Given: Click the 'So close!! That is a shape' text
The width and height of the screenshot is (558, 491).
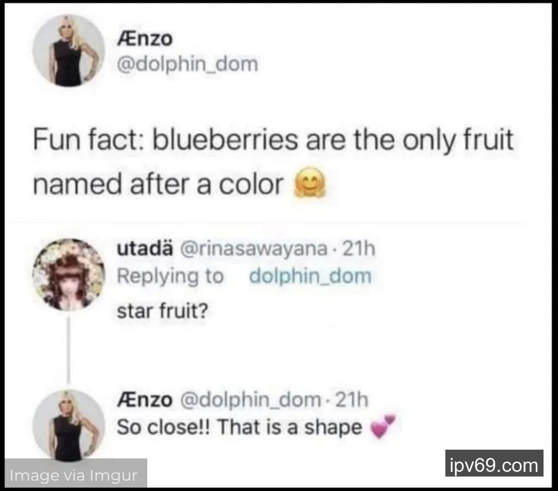Looking at the screenshot, I should click(239, 427).
